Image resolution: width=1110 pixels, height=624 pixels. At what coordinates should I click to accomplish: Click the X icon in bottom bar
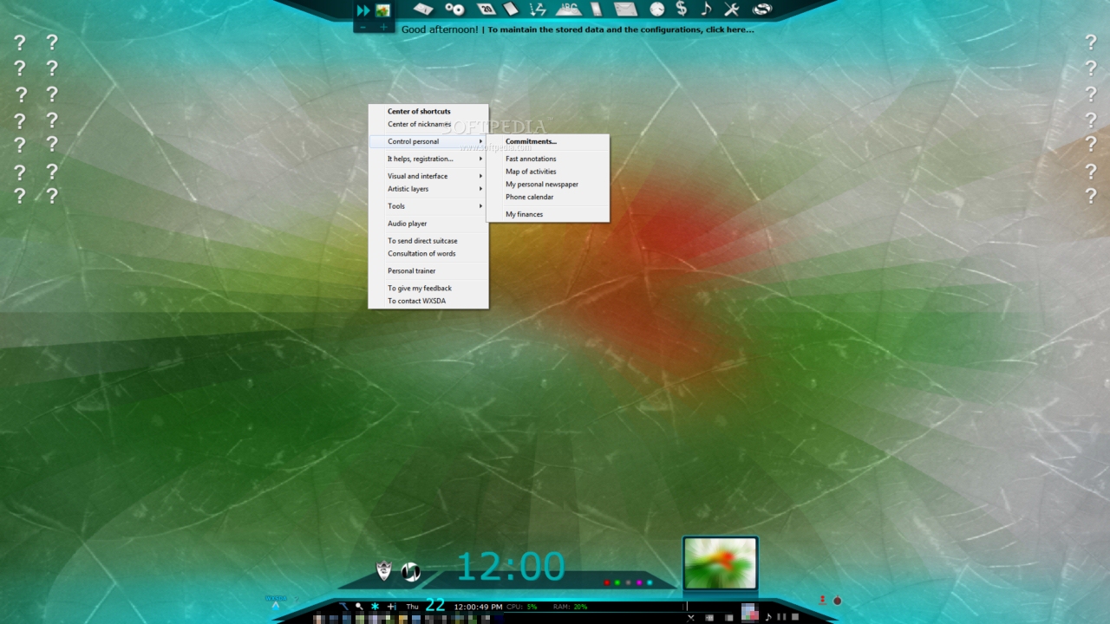click(691, 617)
